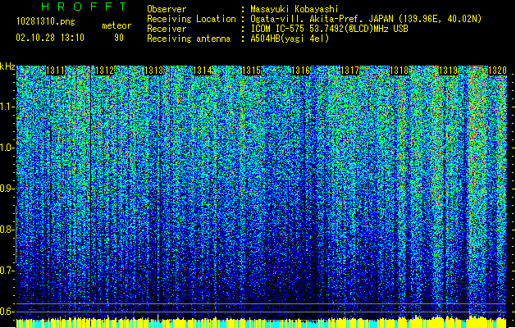The image size is (516, 328).
Task: Click the meteor count 90
Action: [x=119, y=38]
